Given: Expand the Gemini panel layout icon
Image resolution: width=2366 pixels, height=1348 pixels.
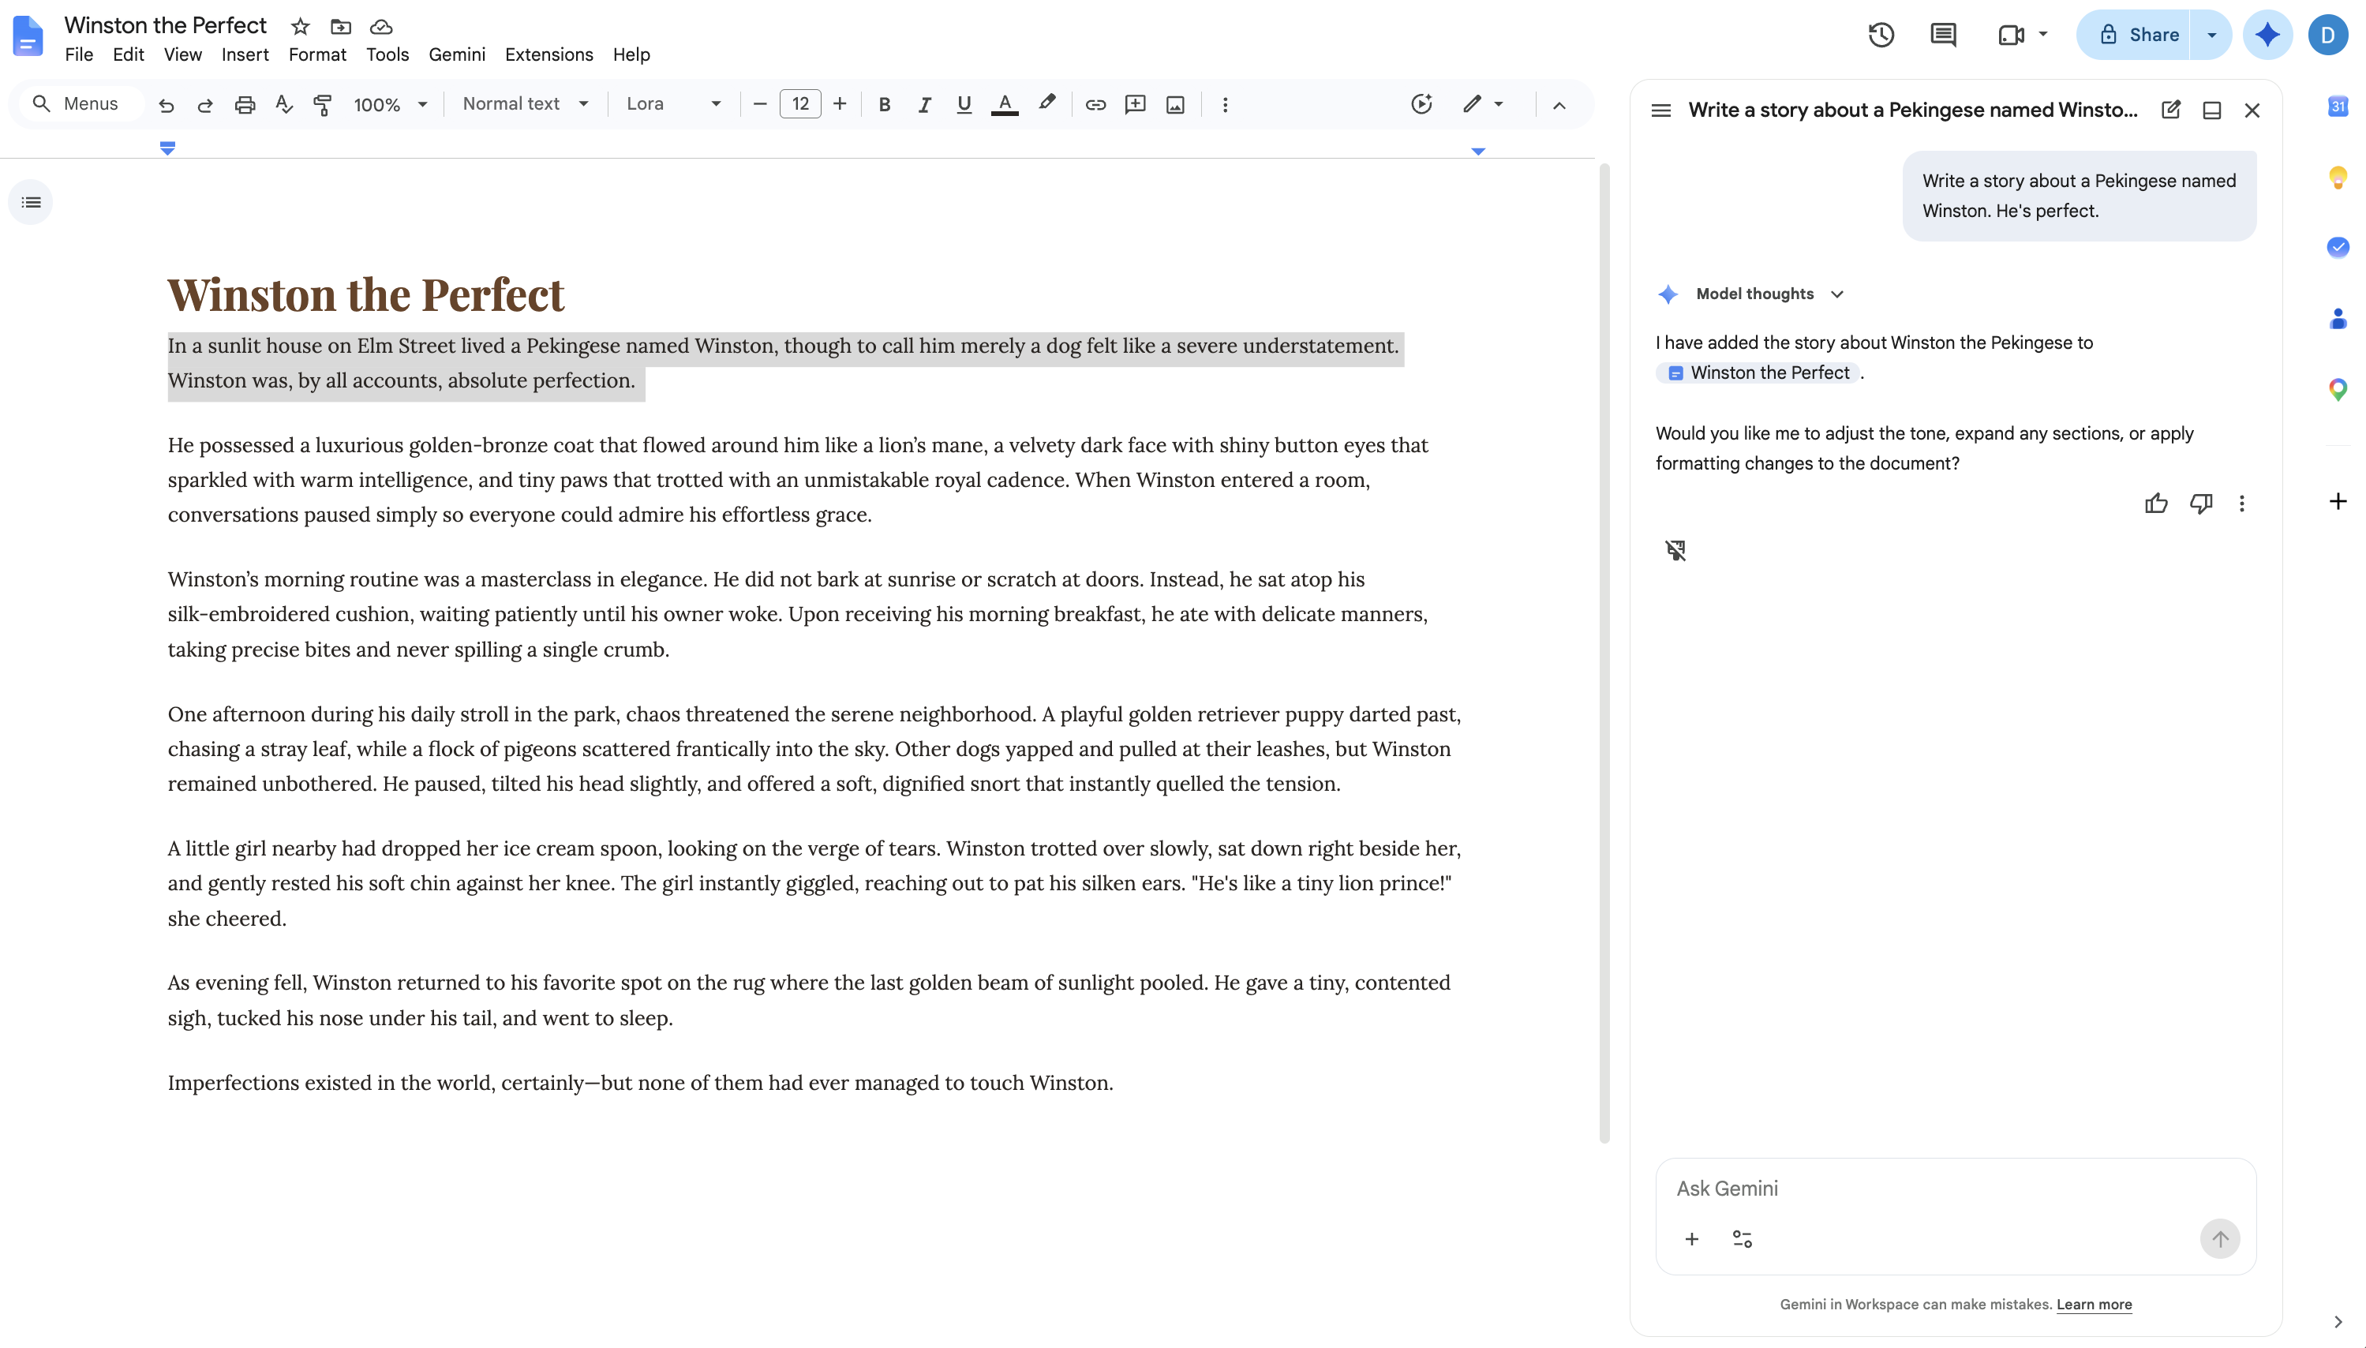Looking at the screenshot, I should click(2211, 110).
